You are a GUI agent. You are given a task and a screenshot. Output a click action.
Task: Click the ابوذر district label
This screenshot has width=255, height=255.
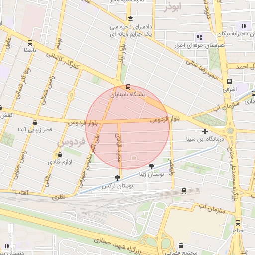coord(173,7)
